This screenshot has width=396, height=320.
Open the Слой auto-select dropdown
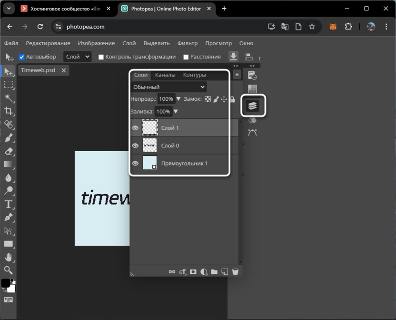tap(78, 57)
